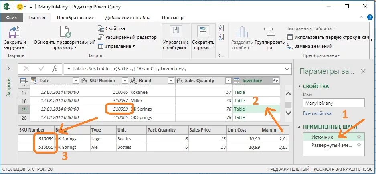Click the Refresh Preview icon

pyautogui.click(x=65, y=32)
